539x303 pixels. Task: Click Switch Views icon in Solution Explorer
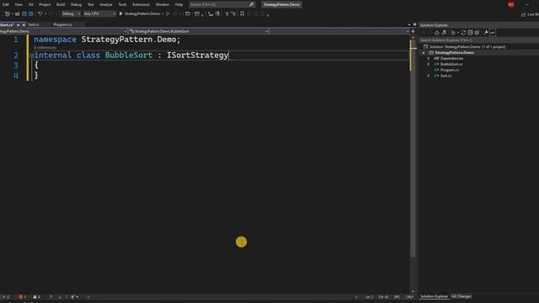(x=444, y=33)
